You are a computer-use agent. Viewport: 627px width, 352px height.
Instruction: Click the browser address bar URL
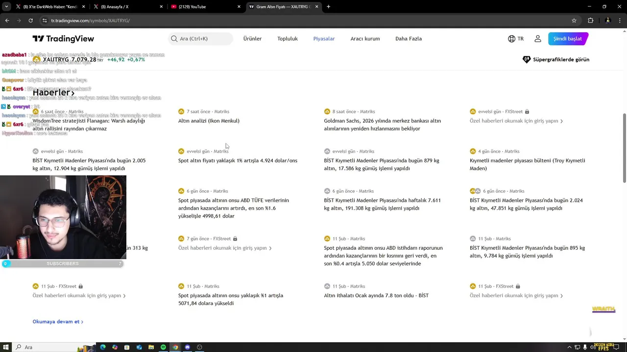(90, 21)
